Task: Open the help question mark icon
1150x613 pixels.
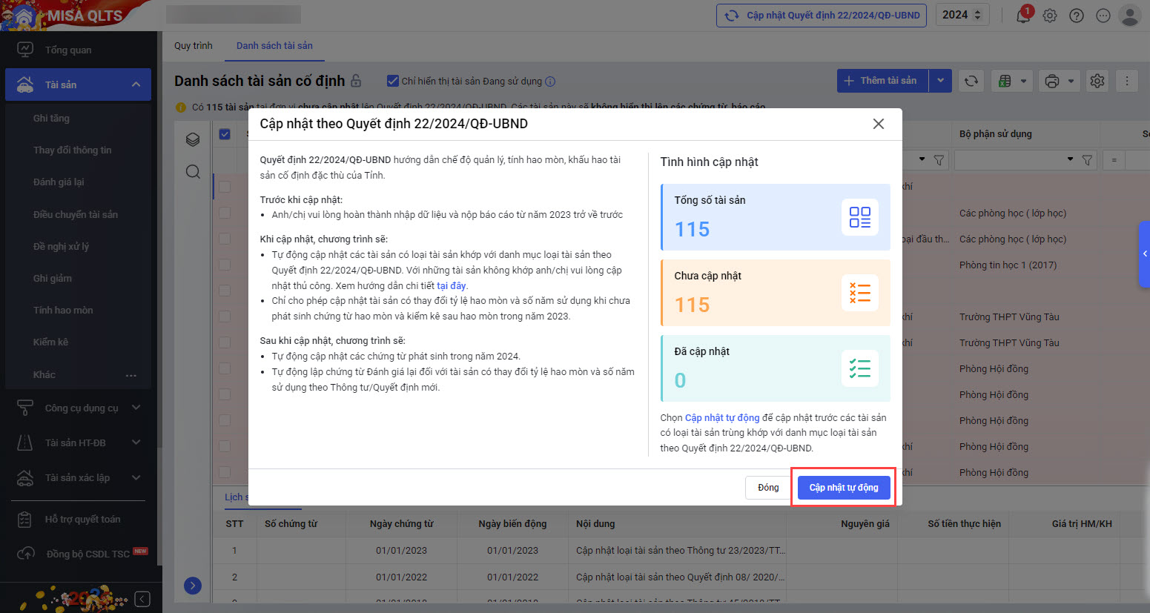Action: [x=1077, y=16]
